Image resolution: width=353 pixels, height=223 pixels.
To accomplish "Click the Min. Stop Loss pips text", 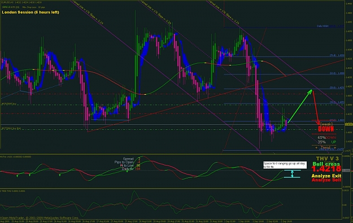I will [x=33, y=7].
